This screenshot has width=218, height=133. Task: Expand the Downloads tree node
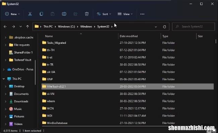[x=5, y=101]
